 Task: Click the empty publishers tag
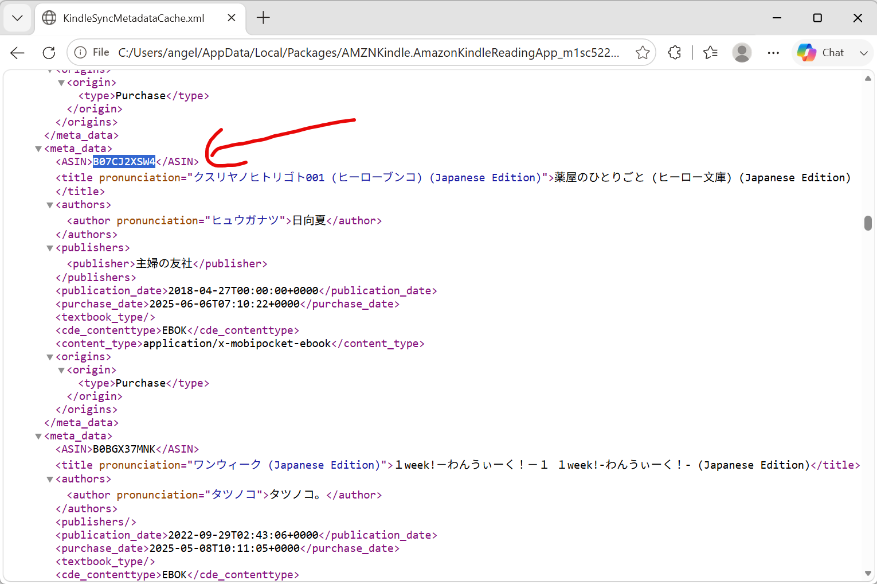96,522
